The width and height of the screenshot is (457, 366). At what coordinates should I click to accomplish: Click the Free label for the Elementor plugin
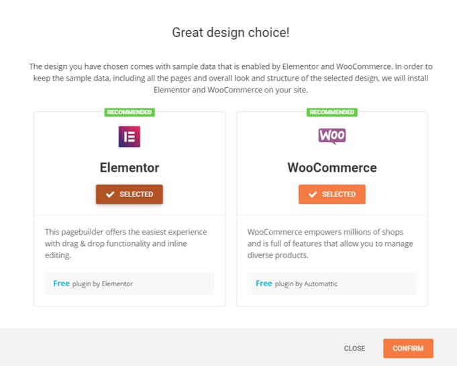coord(61,284)
